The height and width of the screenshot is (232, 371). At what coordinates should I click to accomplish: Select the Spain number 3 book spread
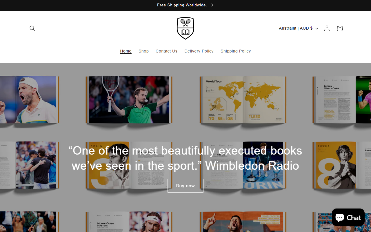click(129, 165)
